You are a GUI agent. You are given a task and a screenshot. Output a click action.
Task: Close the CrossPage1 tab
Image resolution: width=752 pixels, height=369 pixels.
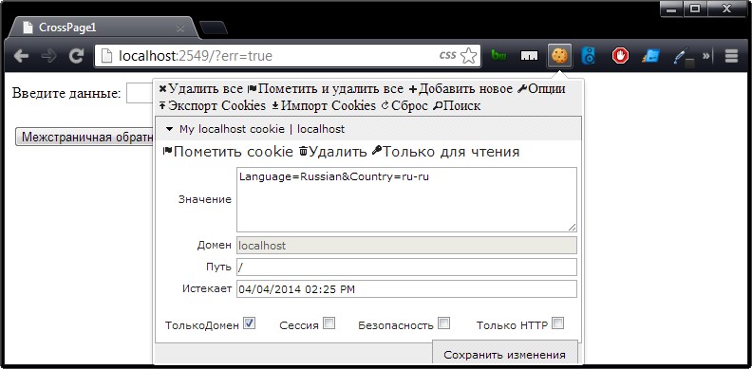(x=180, y=28)
